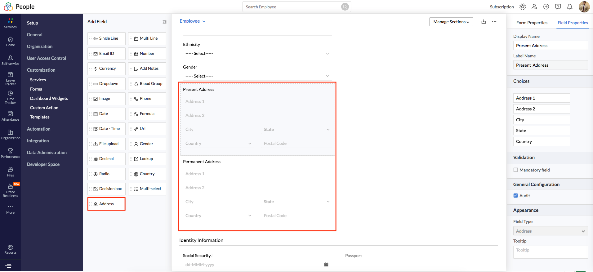This screenshot has height=272, width=593.
Task: Open Time Tracker module
Action: point(10,97)
